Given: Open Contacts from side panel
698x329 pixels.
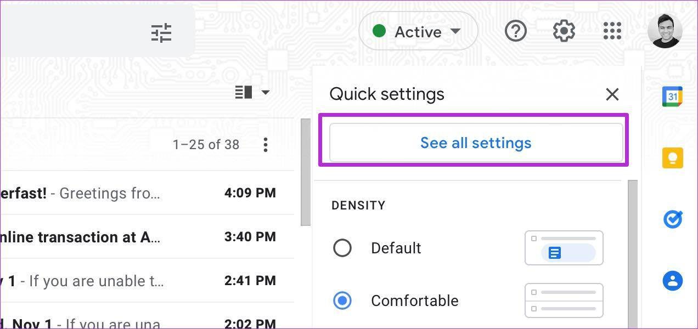Looking at the screenshot, I should [x=672, y=281].
